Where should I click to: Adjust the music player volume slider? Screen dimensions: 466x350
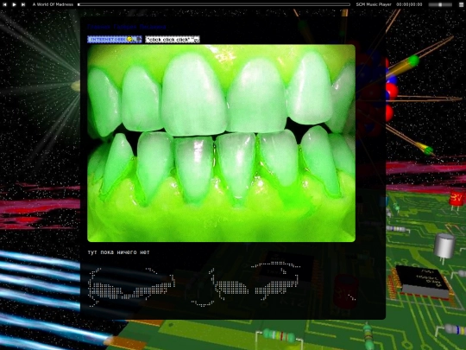point(440,4)
